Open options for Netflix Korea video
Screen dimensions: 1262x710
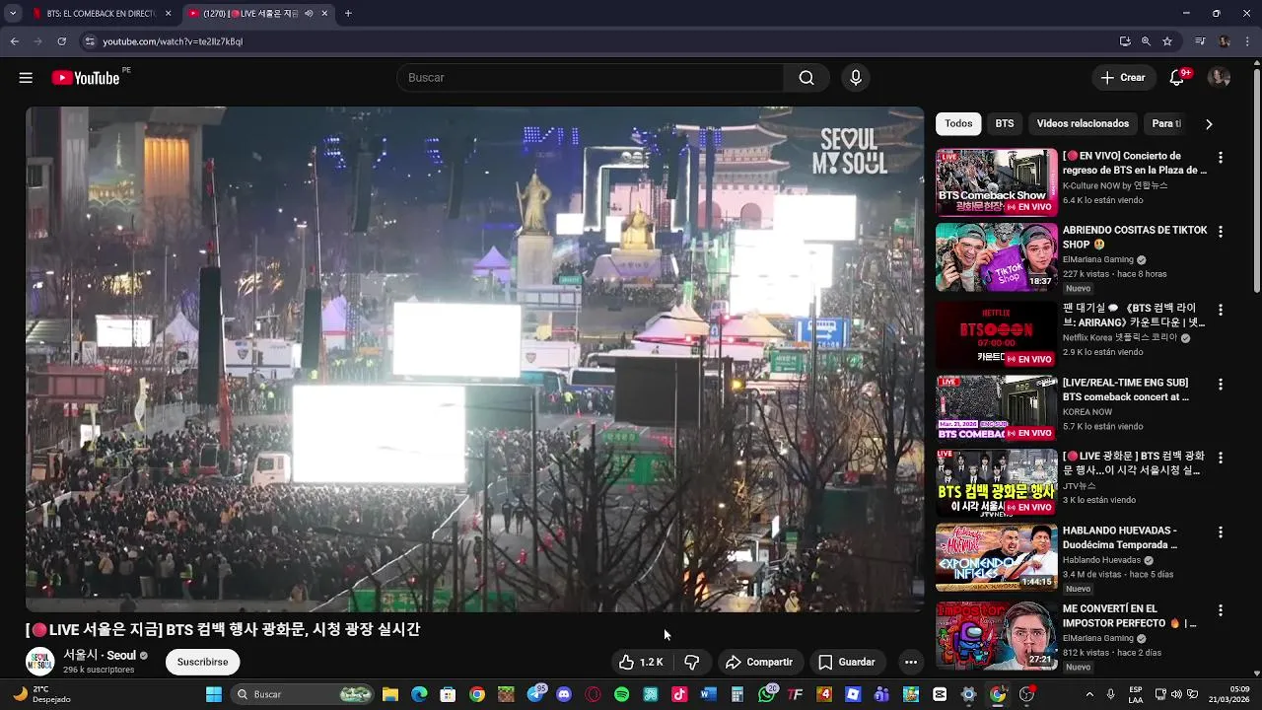(1221, 310)
